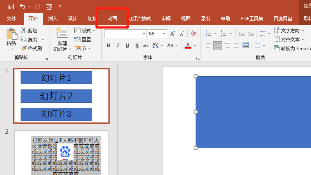Viewport: 311px width, 175px height.
Task: Toggle bold formatting (B)
Action: click(x=109, y=46)
